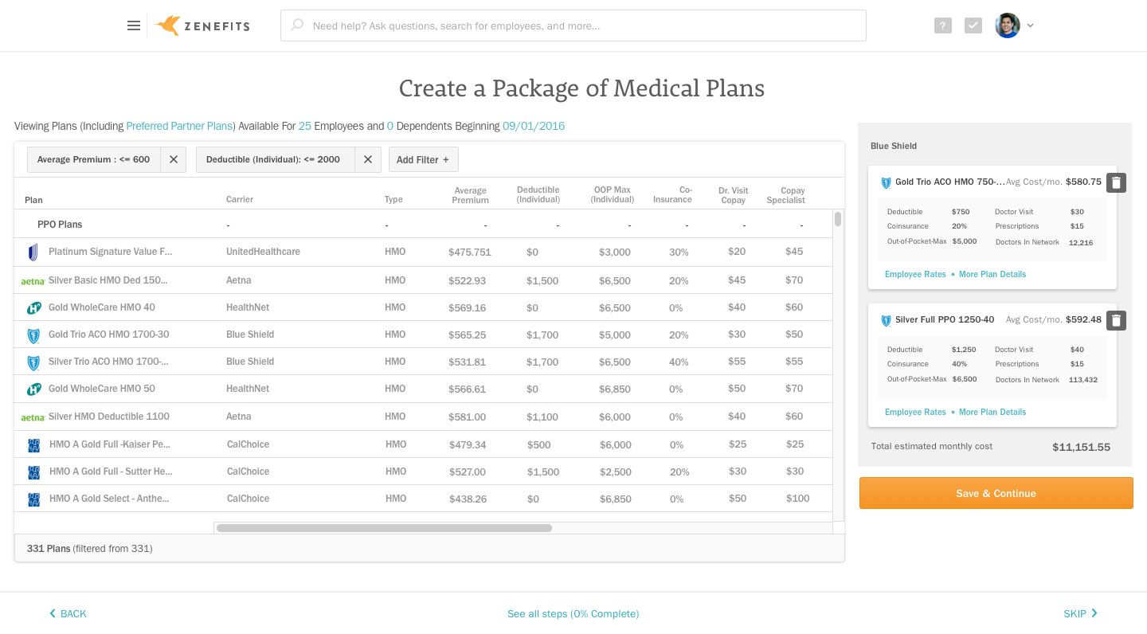Image resolution: width=1147 pixels, height=634 pixels.
Task: Select the Gold Trio ACO HMO 1700-30 plan
Action: coord(424,335)
